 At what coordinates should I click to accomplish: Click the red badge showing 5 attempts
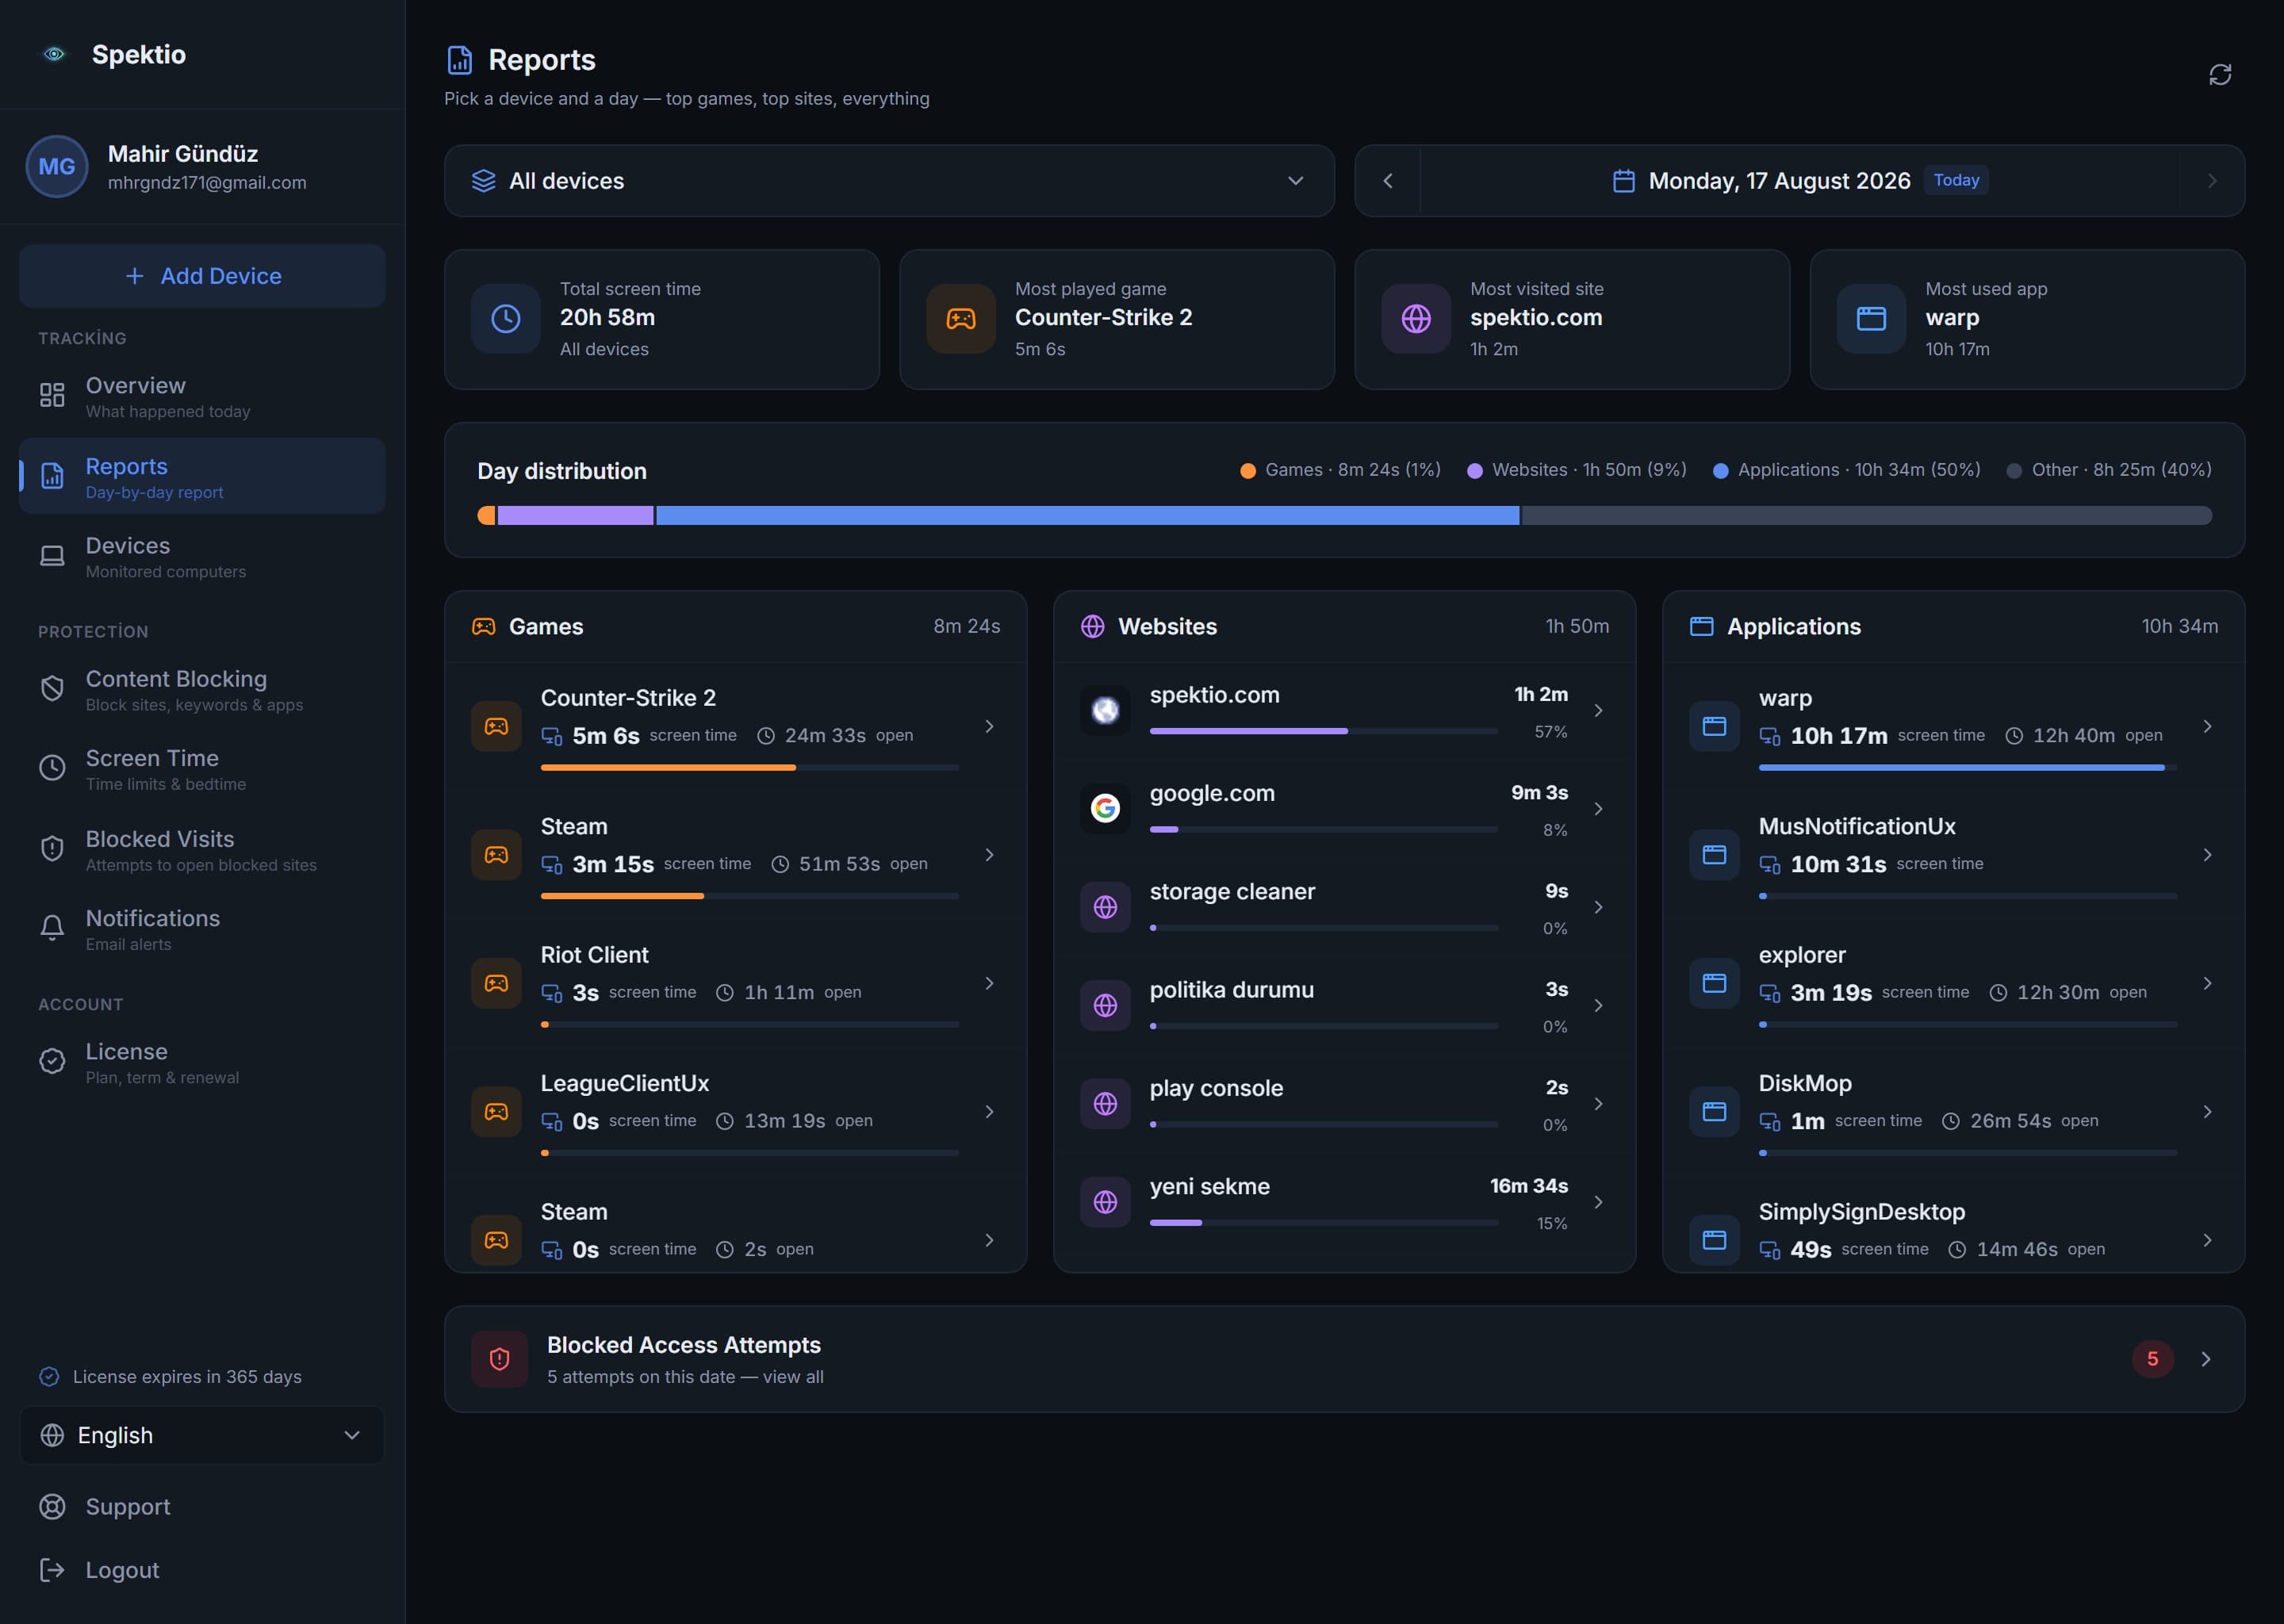click(2153, 1359)
